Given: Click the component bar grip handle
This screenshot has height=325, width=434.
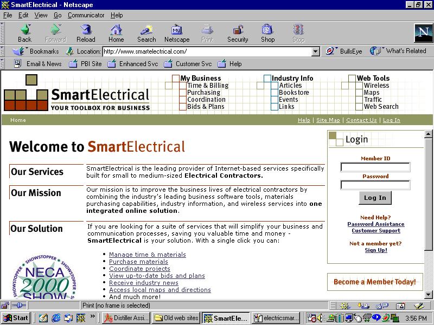Looking at the screenshot, I should point(333,305).
